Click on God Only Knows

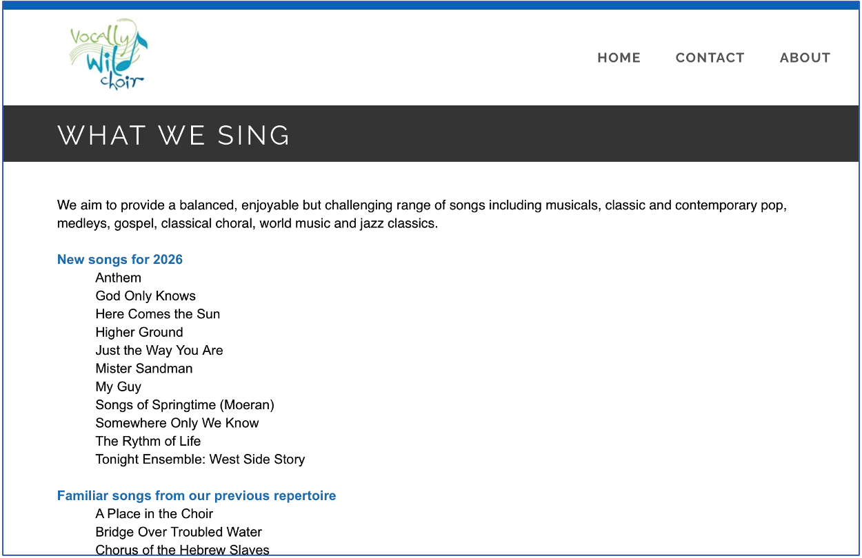coord(146,296)
